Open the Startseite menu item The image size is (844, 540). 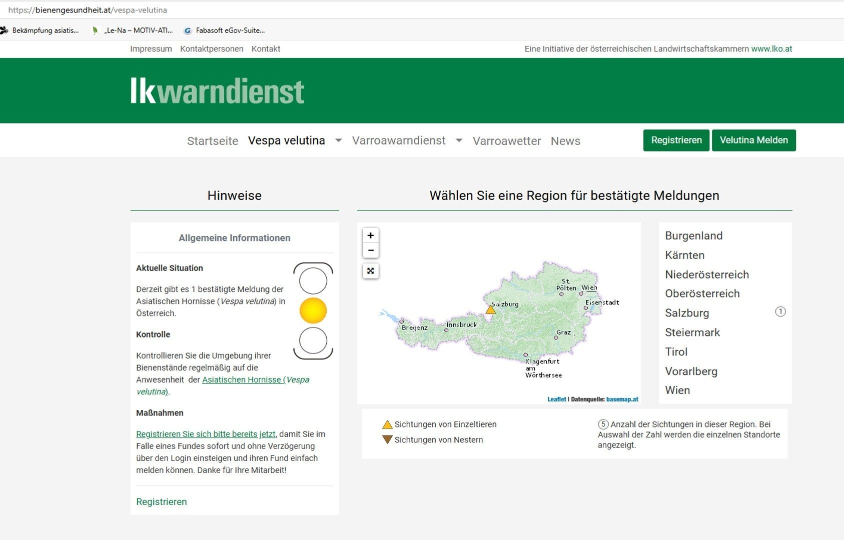pyautogui.click(x=213, y=141)
